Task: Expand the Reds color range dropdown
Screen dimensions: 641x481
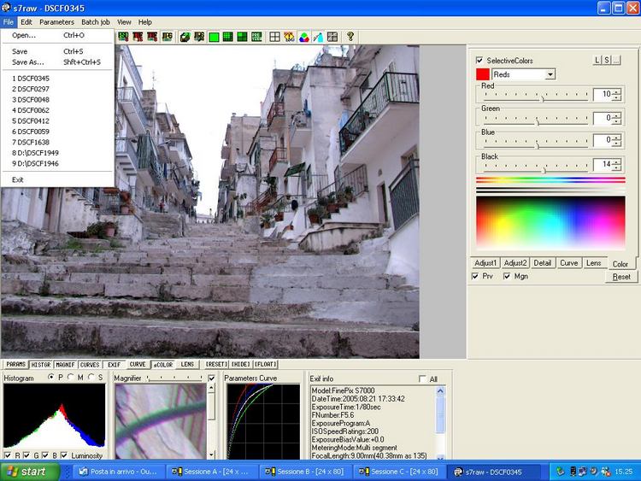Action: coord(550,74)
